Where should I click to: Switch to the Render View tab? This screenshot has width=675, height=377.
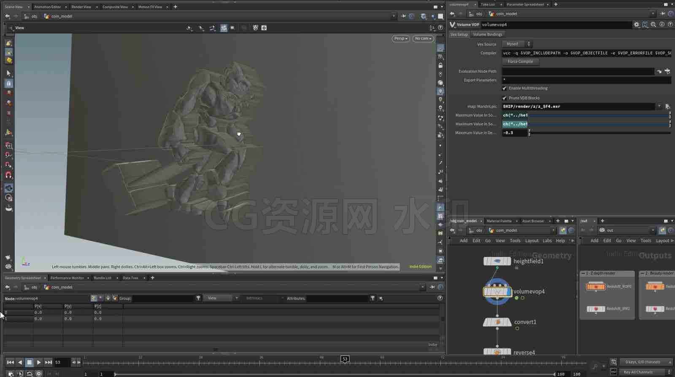(81, 7)
